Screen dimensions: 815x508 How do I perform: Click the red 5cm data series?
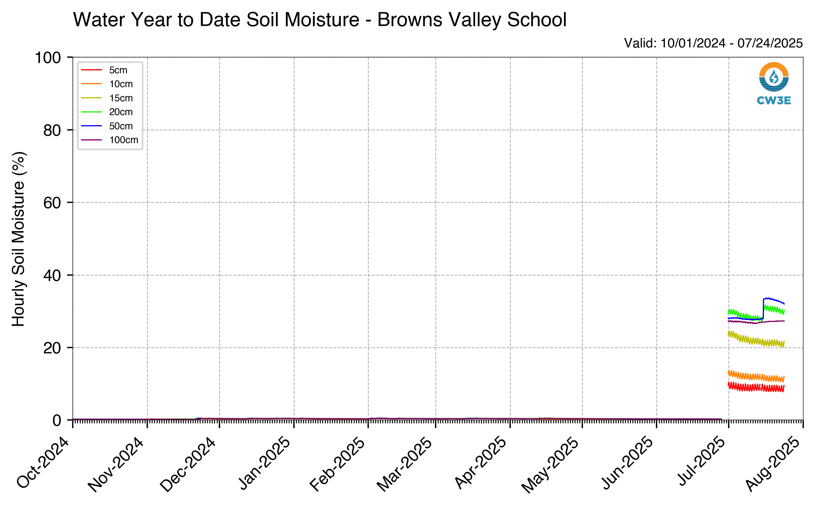click(x=756, y=387)
